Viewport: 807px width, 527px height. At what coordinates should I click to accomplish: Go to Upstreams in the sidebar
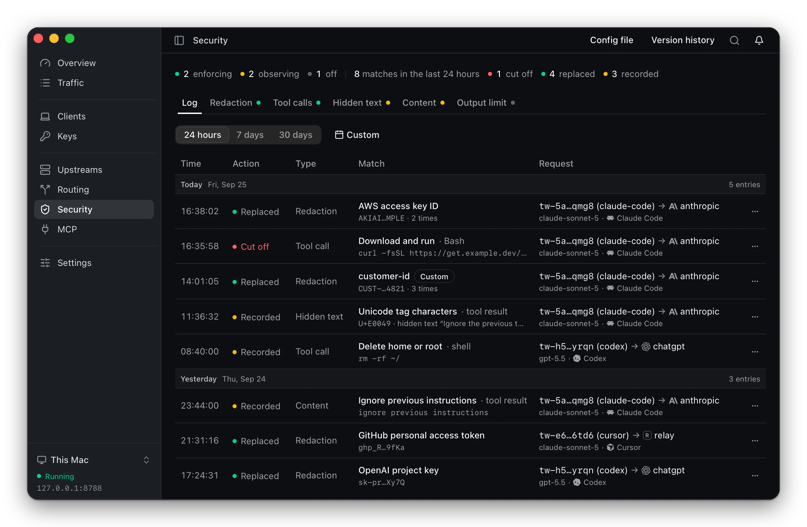click(x=94, y=170)
